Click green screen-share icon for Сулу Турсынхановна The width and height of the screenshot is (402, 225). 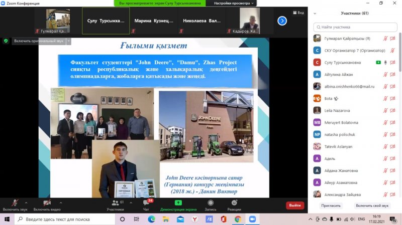point(378,62)
